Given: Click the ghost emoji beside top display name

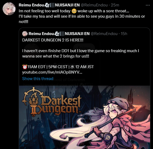Looking at the screenshot, I should tap(47, 5).
